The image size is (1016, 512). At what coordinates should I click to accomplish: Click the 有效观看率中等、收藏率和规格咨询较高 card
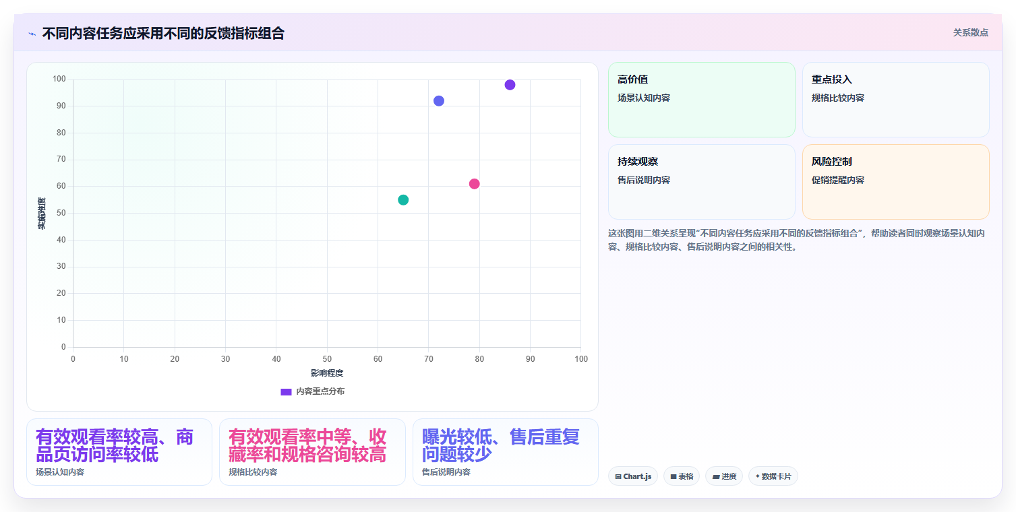[x=312, y=452]
